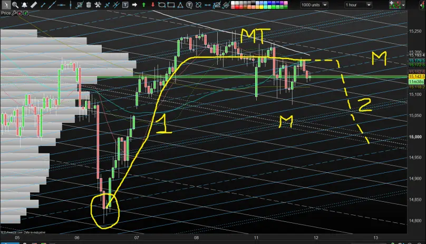
Task: Click date label 05 on time axis
Action: pyautogui.click(x=17, y=238)
